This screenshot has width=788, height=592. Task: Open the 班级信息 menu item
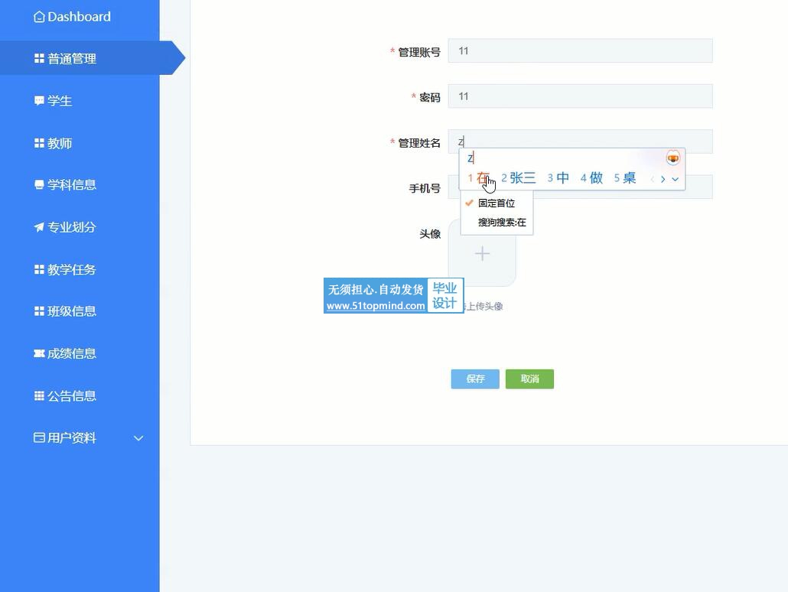[x=71, y=311]
